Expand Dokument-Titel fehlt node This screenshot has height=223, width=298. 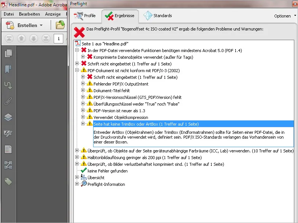tap(83, 90)
